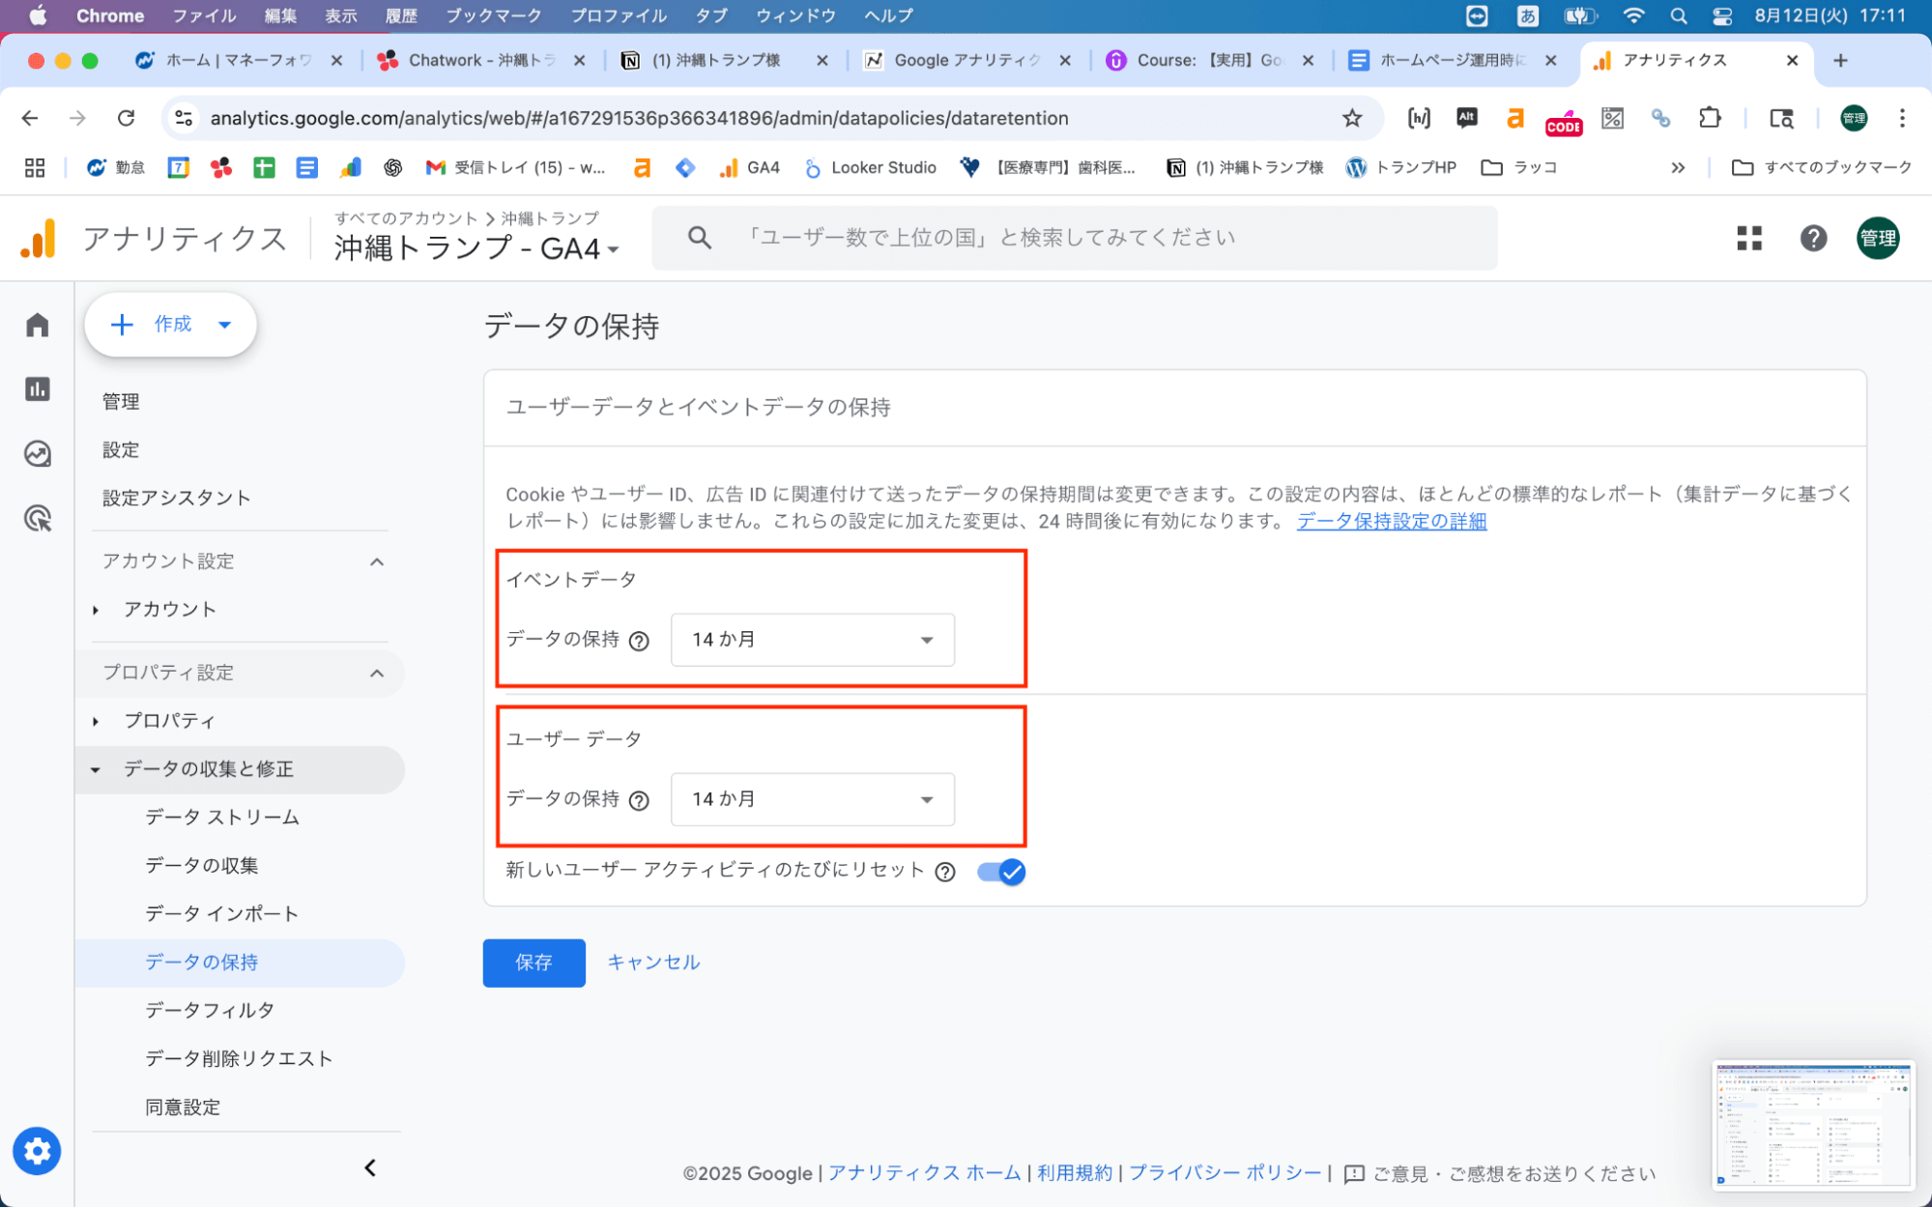The height and width of the screenshot is (1208, 1932).
Task: Select the Reports icon in left sidebar
Action: (37, 389)
